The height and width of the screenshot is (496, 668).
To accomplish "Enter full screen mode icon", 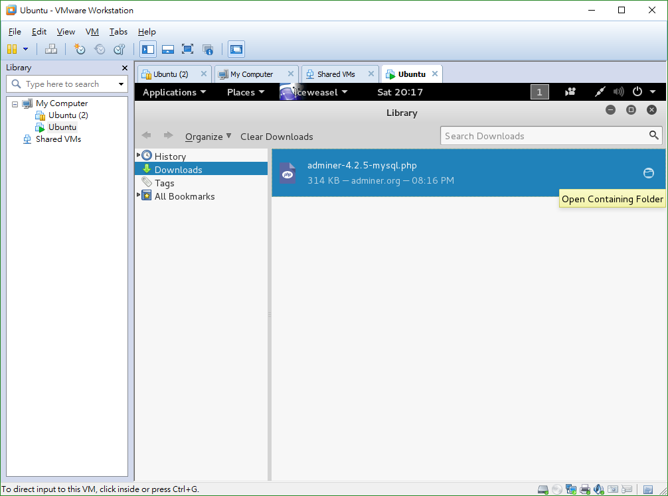I will [x=187, y=49].
